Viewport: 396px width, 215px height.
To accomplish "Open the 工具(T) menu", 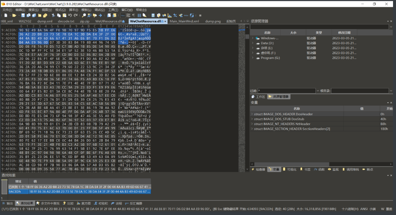I will 113,10.
